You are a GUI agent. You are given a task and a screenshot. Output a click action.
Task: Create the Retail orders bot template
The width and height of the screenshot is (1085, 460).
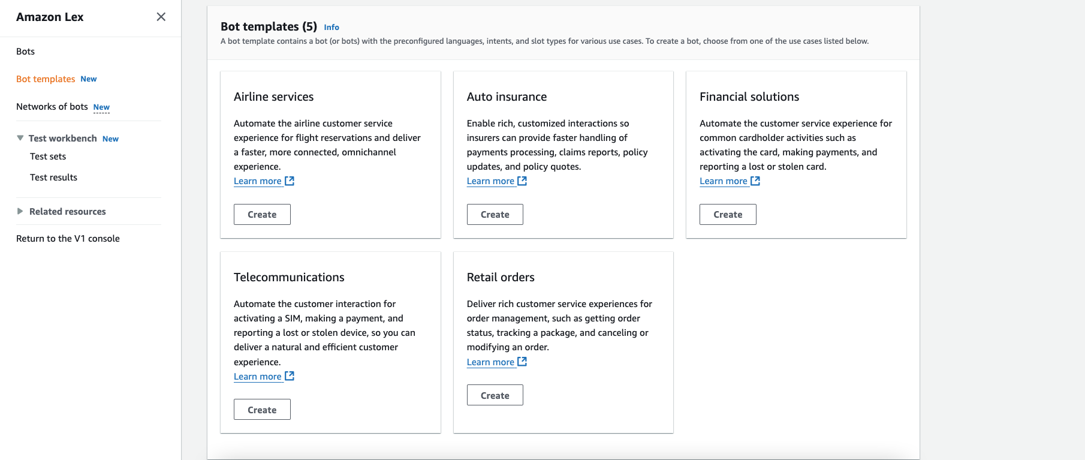(x=495, y=395)
